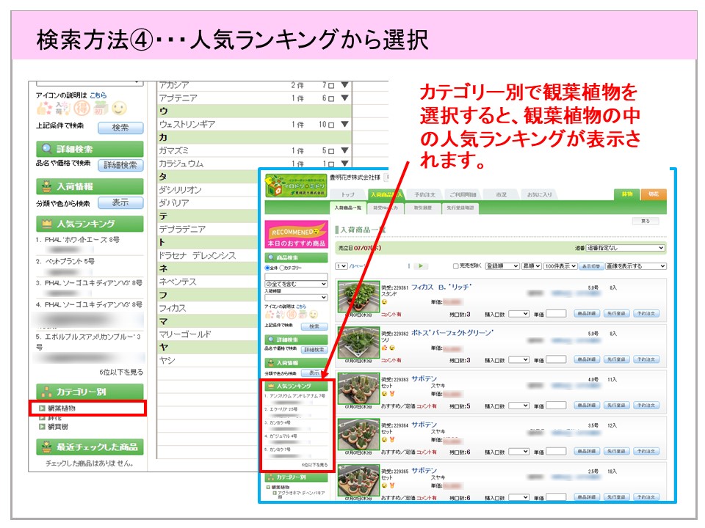Screen dimensions: 705x528
Task: Switch to the 市況 tab
Action: click(x=501, y=195)
